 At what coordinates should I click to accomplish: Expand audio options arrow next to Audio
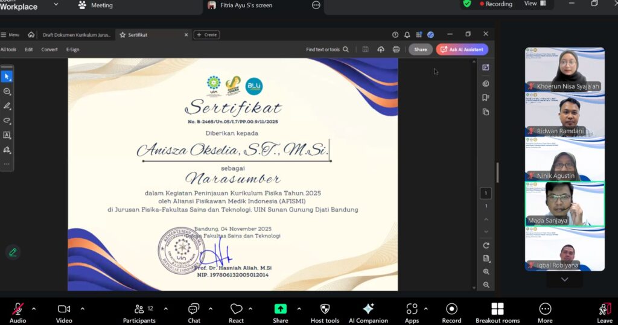(x=34, y=309)
